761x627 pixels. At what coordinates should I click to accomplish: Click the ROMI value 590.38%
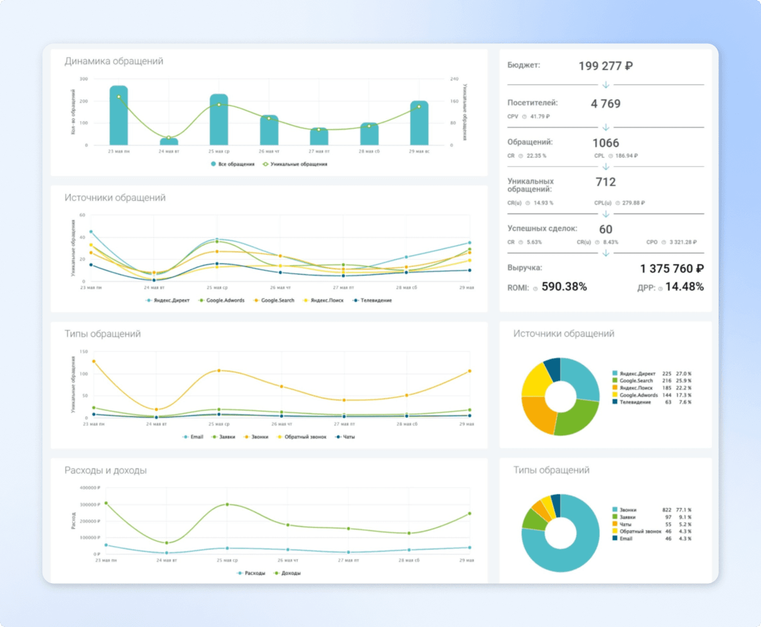[x=564, y=287]
